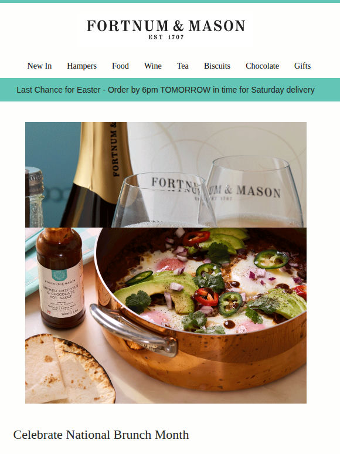Click the charred tortilla in the photo
The height and width of the screenshot is (454, 340).
(x=69, y=368)
